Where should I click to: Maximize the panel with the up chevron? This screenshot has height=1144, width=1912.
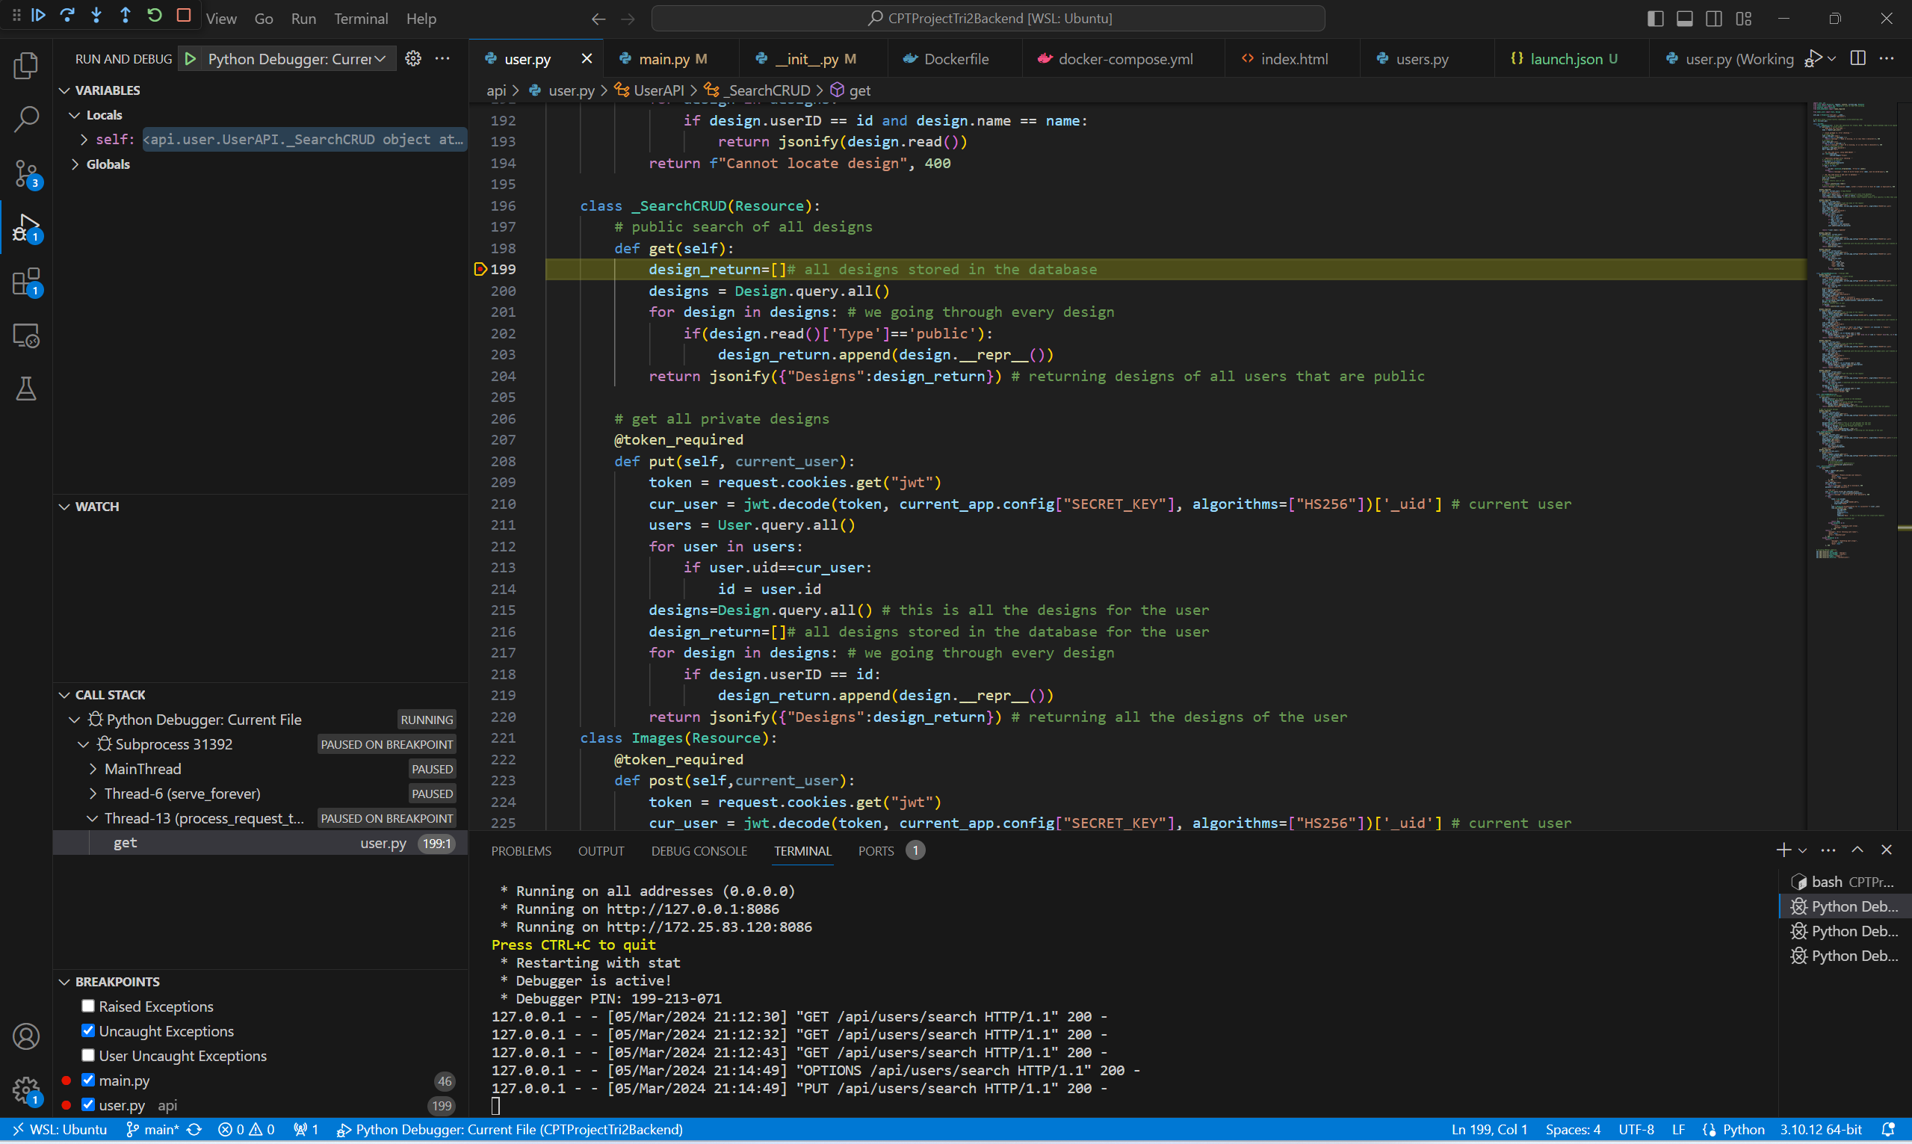pos(1857,850)
